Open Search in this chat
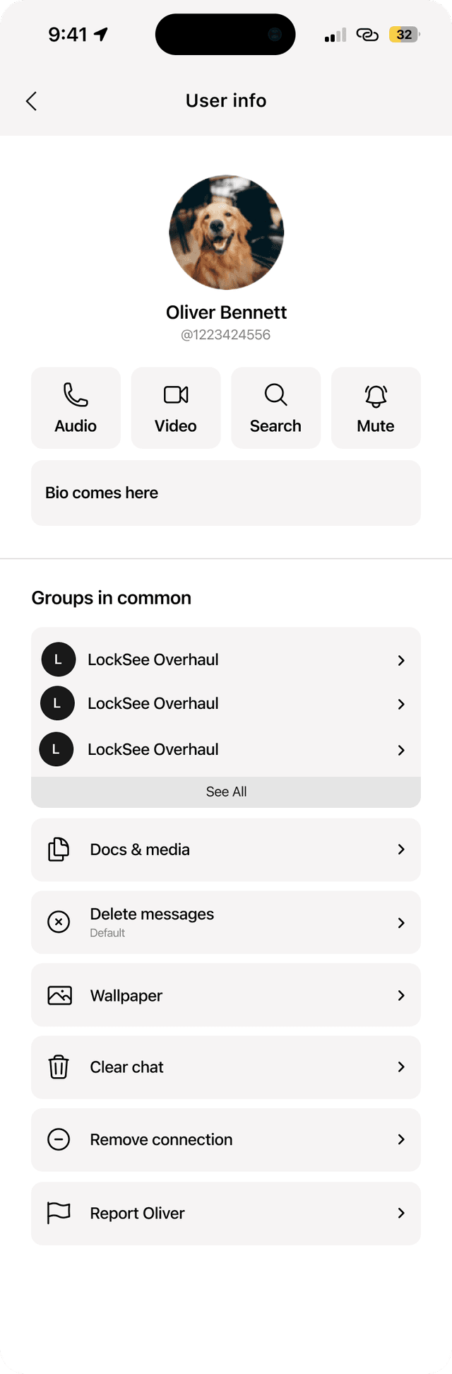 point(275,408)
